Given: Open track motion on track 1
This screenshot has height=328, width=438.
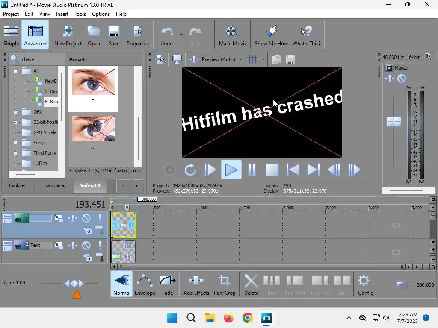Looking at the screenshot, I should click(59, 218).
